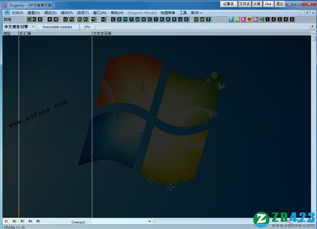Switch to the Executable modules tab
Image resolution: width=317 pixels, height=229 pixels.
click(58, 27)
